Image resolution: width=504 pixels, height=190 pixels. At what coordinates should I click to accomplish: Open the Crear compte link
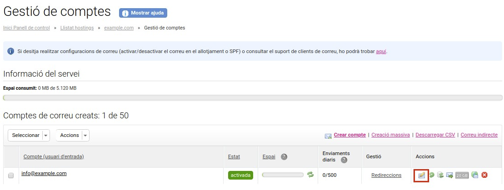350,135
